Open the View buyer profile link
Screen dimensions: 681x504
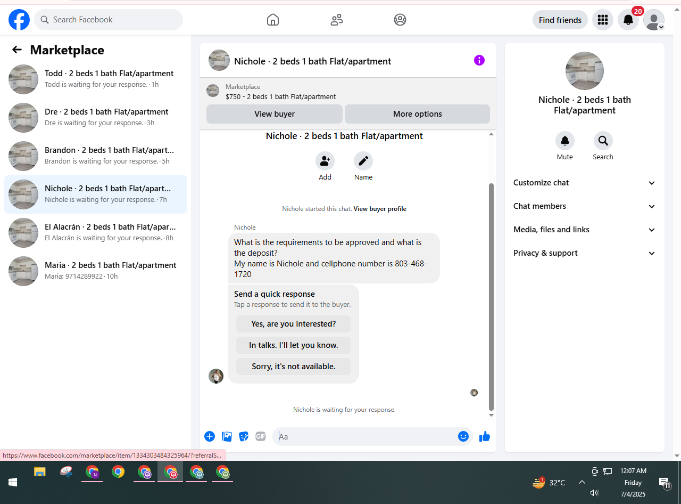[380, 209]
